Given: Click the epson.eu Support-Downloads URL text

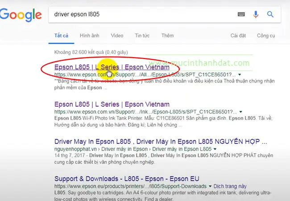Looking at the screenshot, I should point(130,186).
